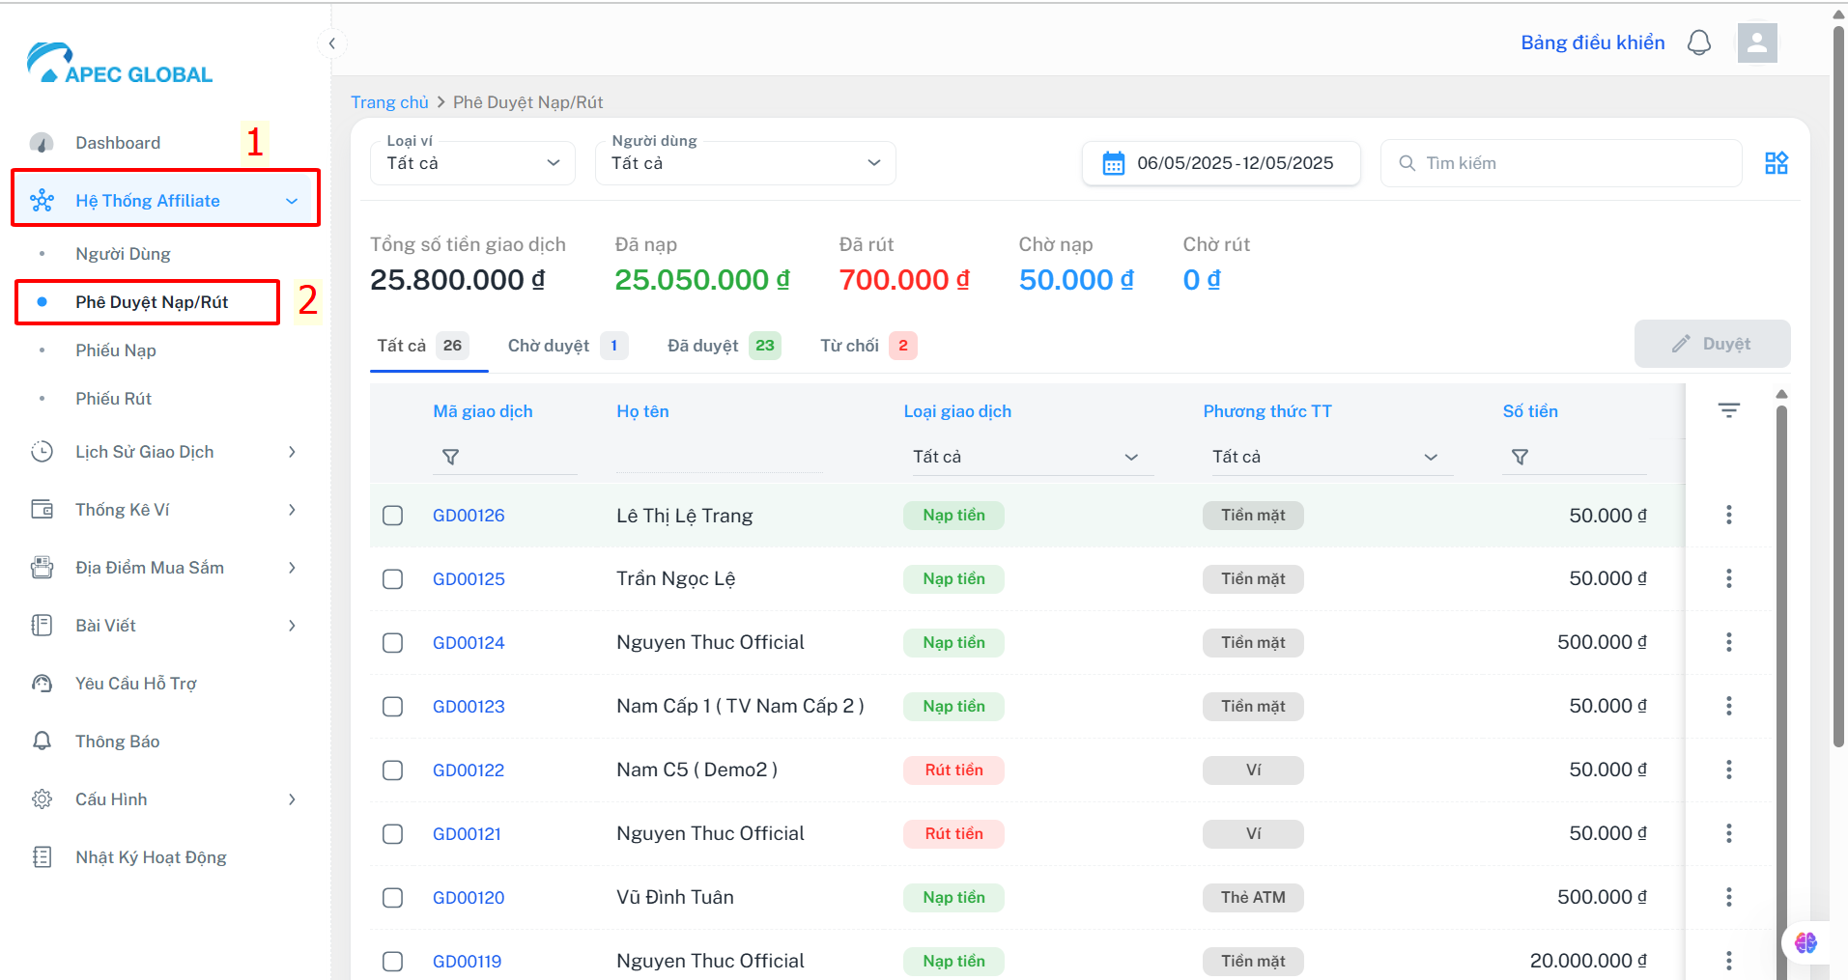Screen dimensions: 1848x980
Task: Open the Loại ví dropdown
Action: point(472,163)
